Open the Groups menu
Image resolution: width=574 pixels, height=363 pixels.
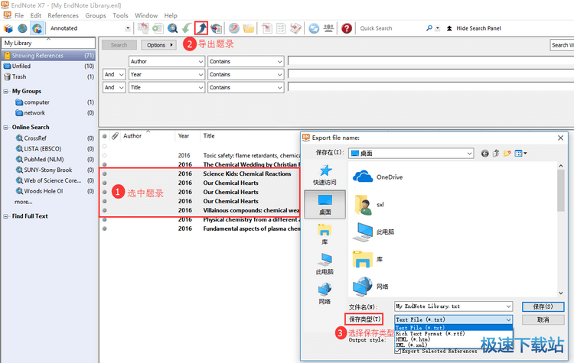tap(96, 15)
